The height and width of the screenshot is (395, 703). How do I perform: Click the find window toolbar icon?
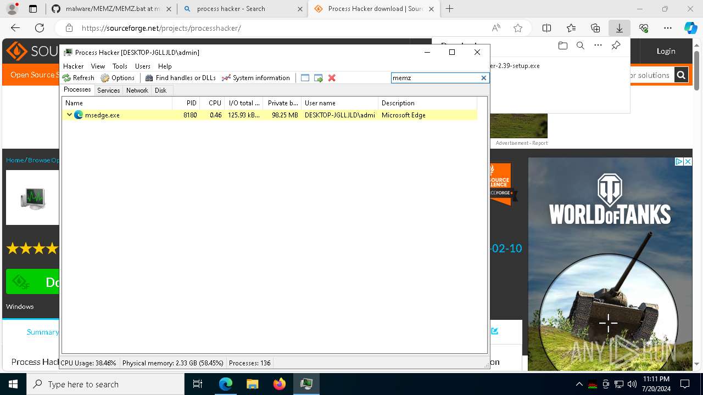click(305, 78)
